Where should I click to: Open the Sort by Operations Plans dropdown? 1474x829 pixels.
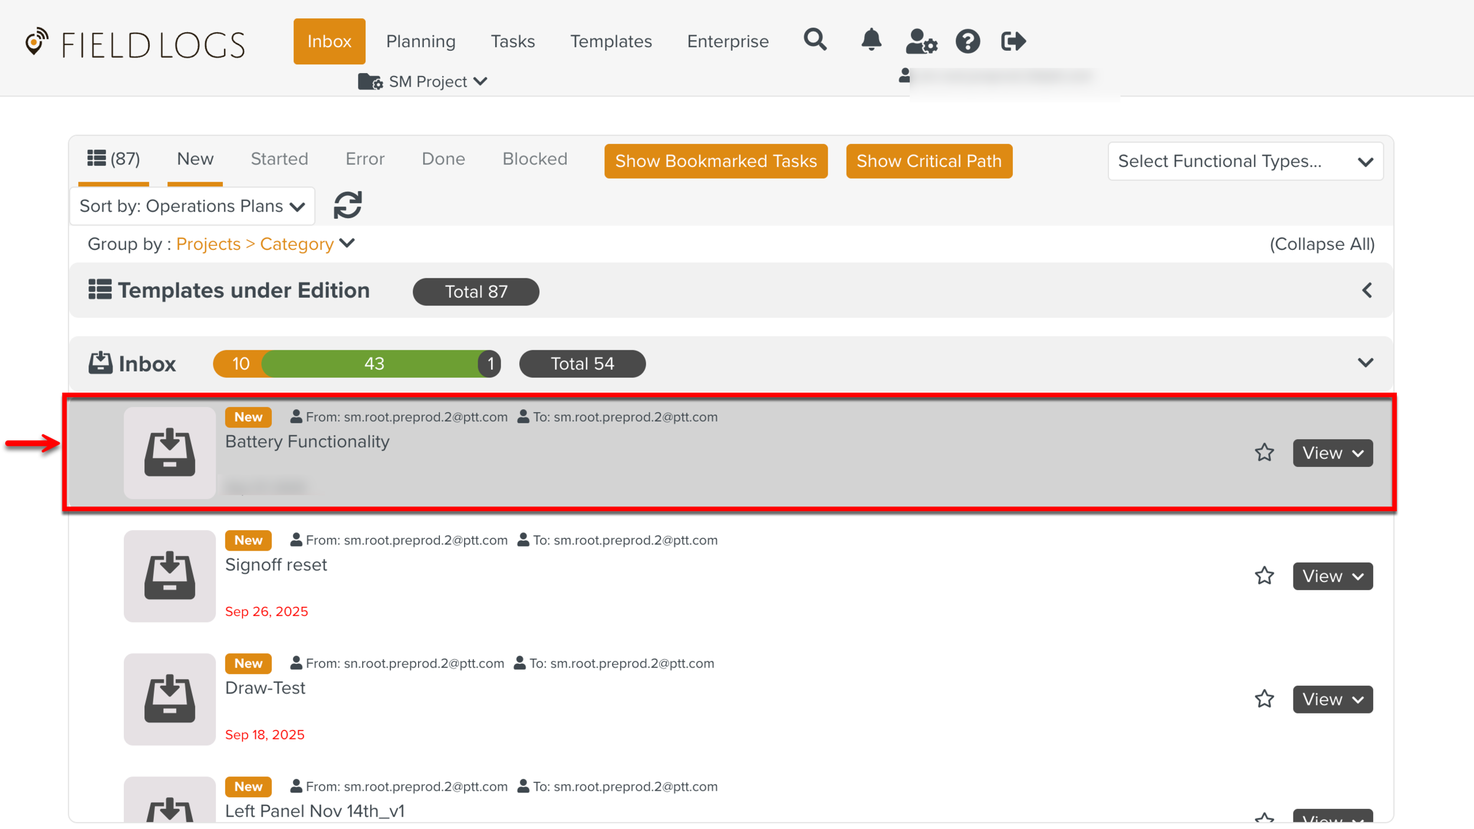click(192, 206)
